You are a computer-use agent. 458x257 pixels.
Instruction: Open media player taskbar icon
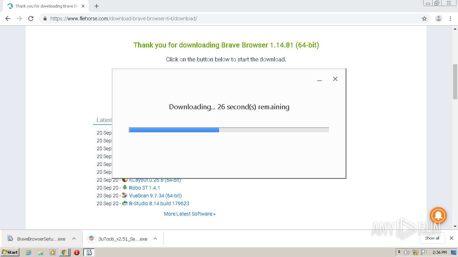tap(52, 252)
